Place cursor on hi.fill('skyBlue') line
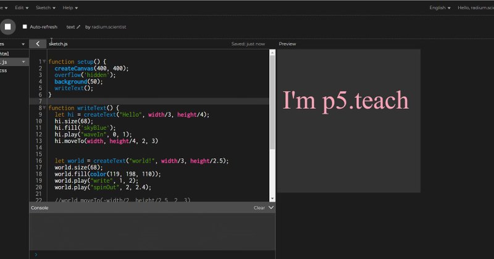Viewport: 494px width, 259px height. (85, 128)
